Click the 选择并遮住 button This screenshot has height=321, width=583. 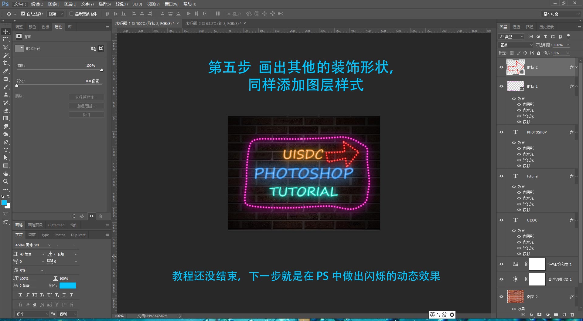click(87, 97)
